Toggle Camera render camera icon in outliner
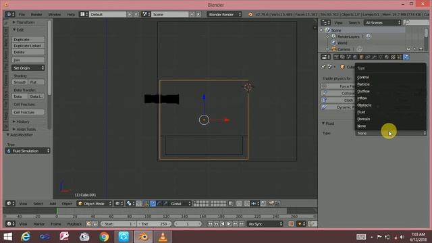The width and height of the screenshot is (432, 243). [421, 49]
